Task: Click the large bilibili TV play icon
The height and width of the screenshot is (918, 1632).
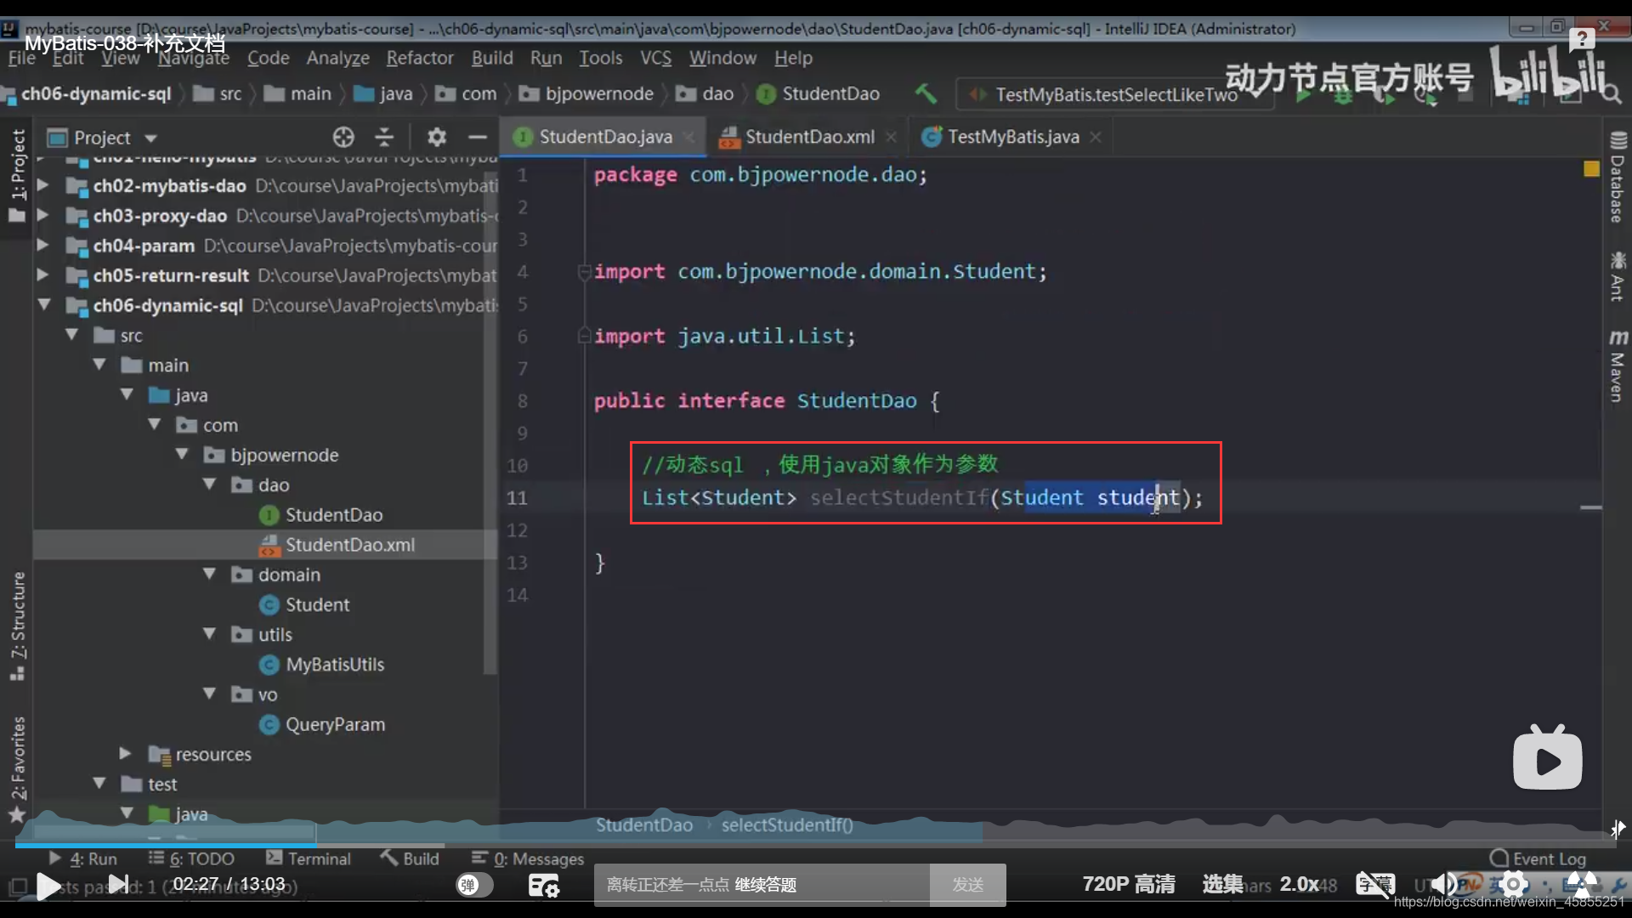Action: pyautogui.click(x=1547, y=757)
